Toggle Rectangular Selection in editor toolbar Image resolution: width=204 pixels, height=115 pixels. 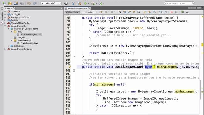(139, 12)
